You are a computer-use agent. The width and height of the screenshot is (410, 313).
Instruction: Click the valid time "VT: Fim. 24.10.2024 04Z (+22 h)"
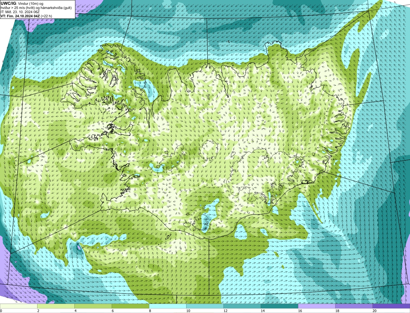[x=26, y=16]
